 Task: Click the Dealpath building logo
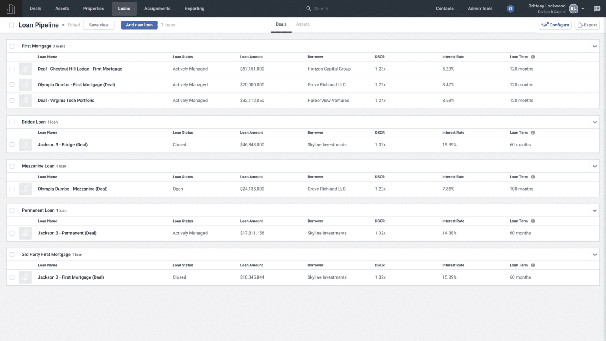(x=10, y=8)
